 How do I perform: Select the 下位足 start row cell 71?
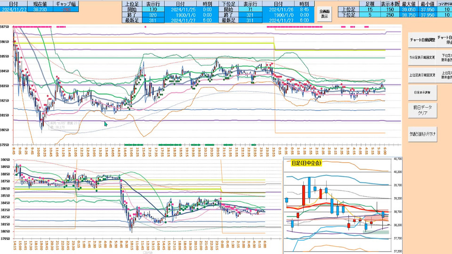pos(250,9)
